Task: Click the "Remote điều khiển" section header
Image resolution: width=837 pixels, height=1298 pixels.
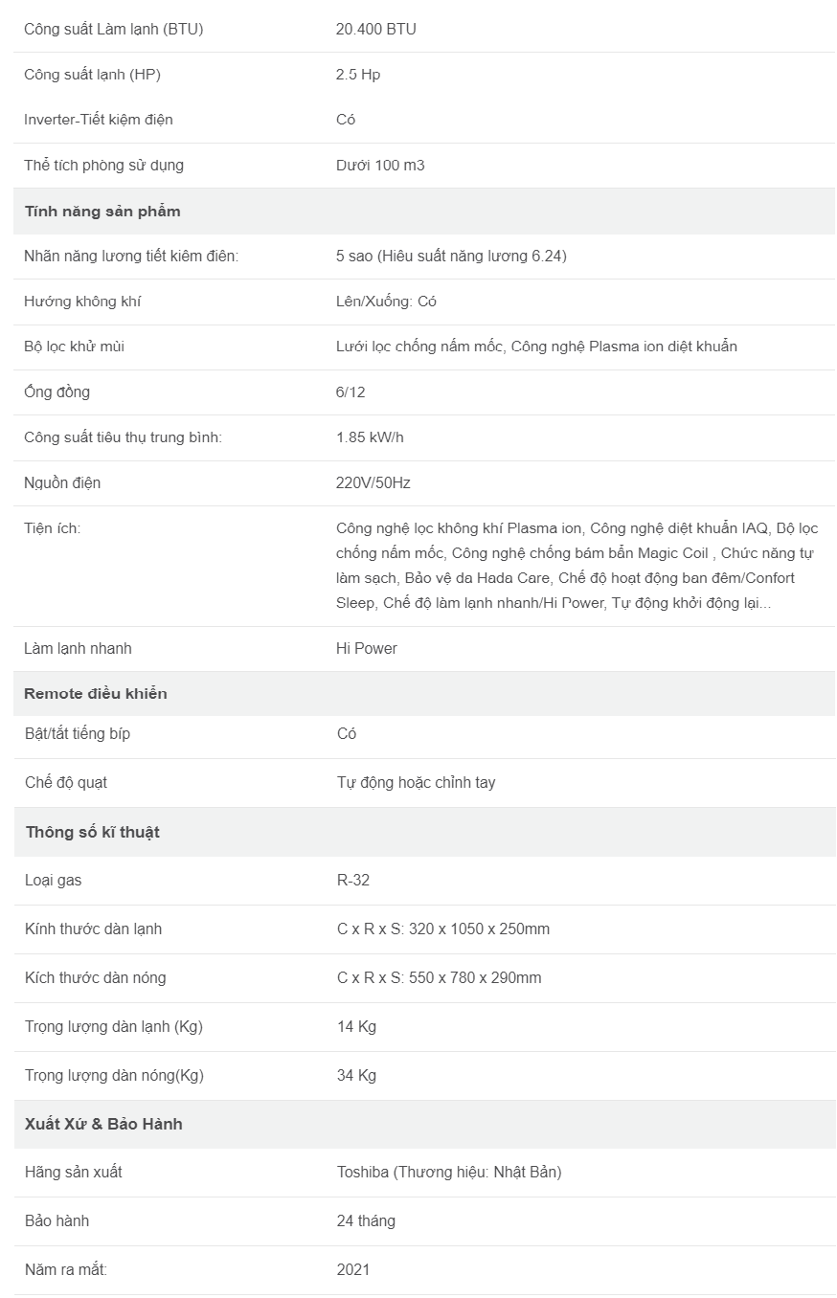Action: (96, 694)
